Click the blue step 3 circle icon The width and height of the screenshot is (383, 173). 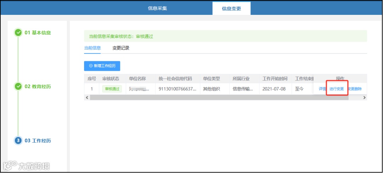(18, 140)
